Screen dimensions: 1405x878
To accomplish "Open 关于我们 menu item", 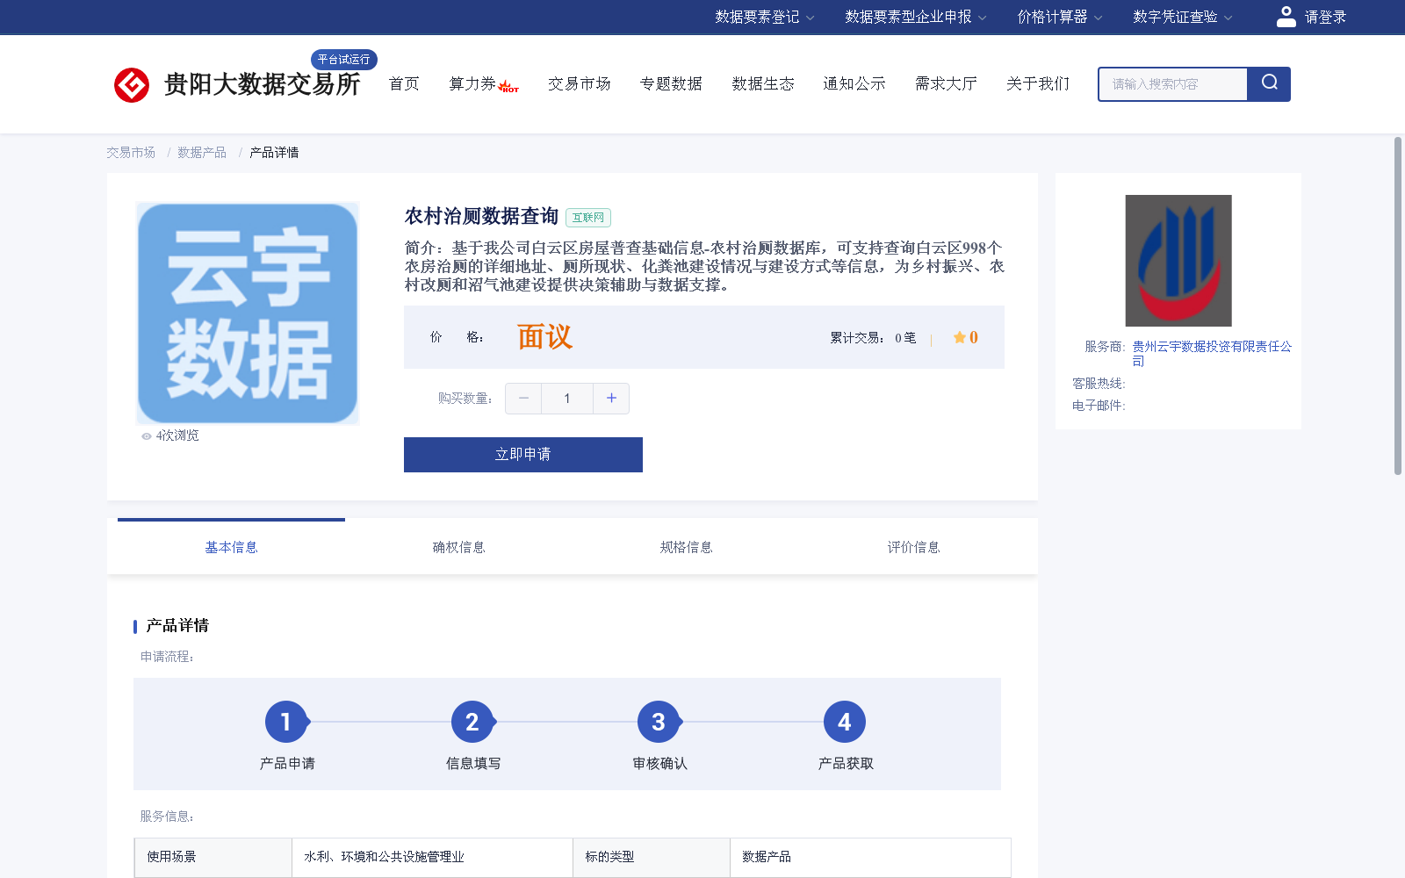I will (1038, 83).
